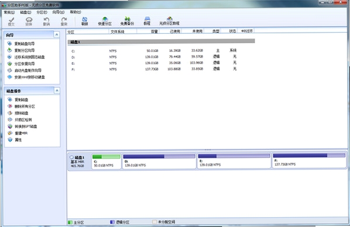
Task: Choose 重建MBR (Rebuild MBR) operation
Action: tap(21, 133)
